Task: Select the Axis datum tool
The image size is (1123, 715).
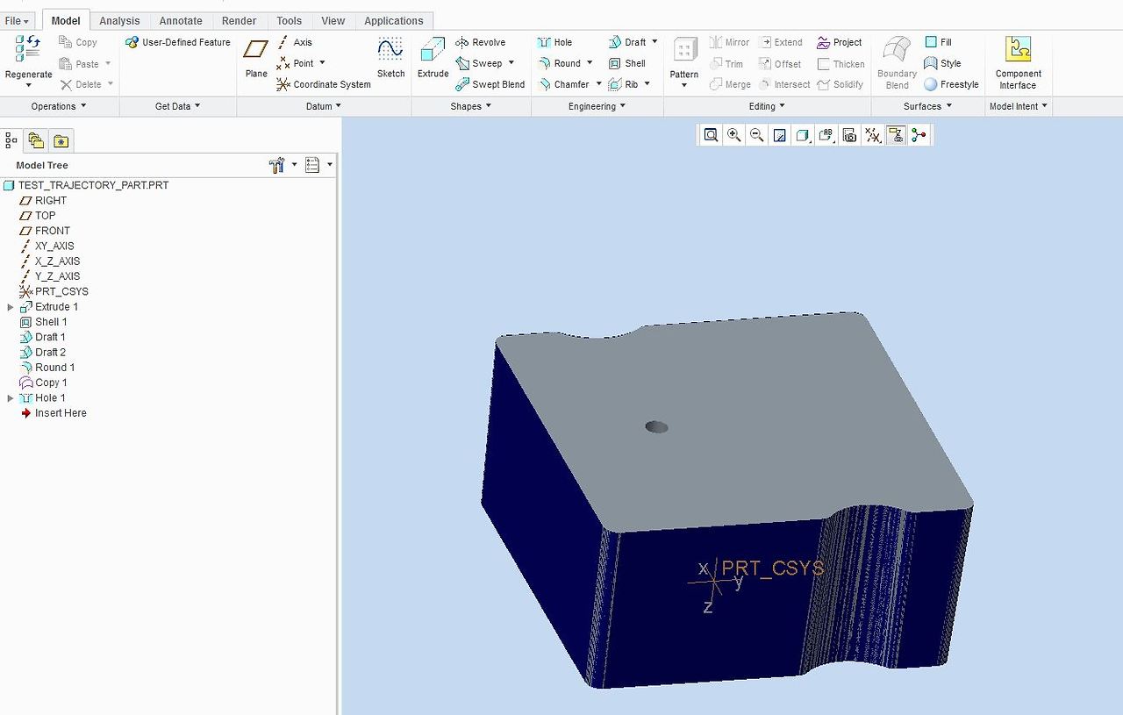Action: pyautogui.click(x=294, y=42)
